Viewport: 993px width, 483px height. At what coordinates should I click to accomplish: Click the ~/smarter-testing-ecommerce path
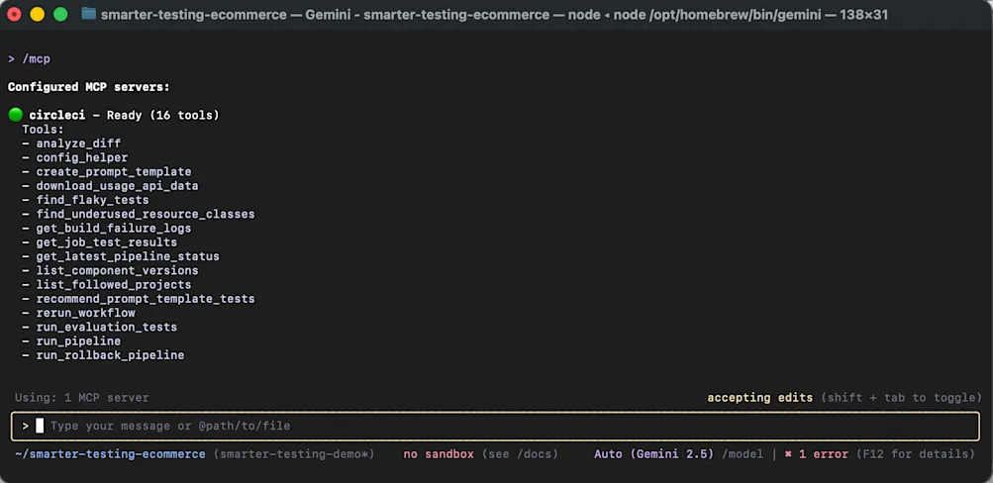coord(111,454)
